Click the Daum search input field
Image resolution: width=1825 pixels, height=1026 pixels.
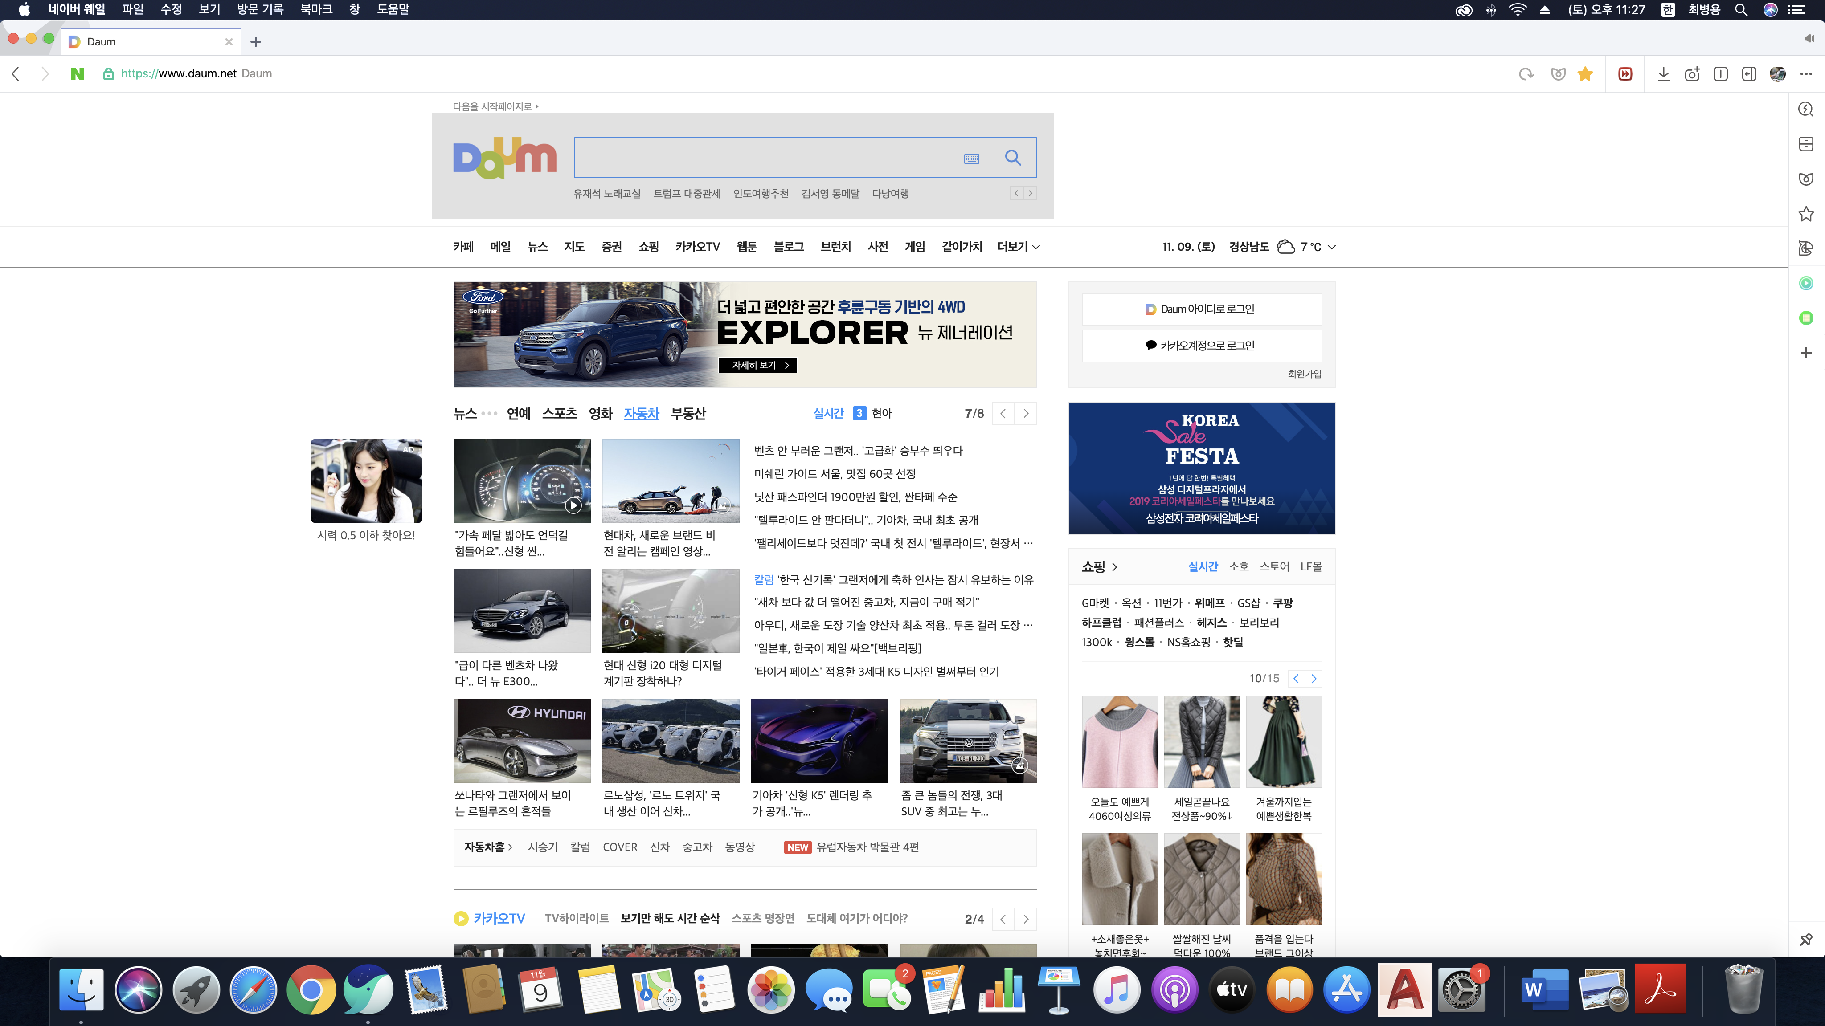tap(765, 158)
